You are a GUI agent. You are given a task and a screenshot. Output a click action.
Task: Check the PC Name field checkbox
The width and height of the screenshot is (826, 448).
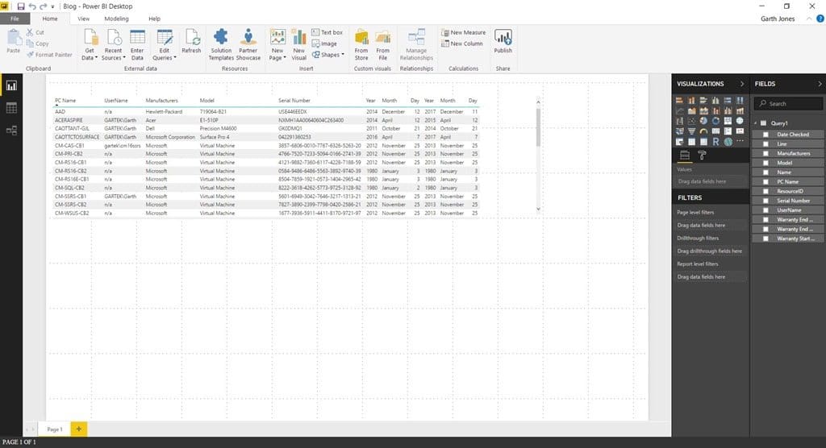pos(766,181)
